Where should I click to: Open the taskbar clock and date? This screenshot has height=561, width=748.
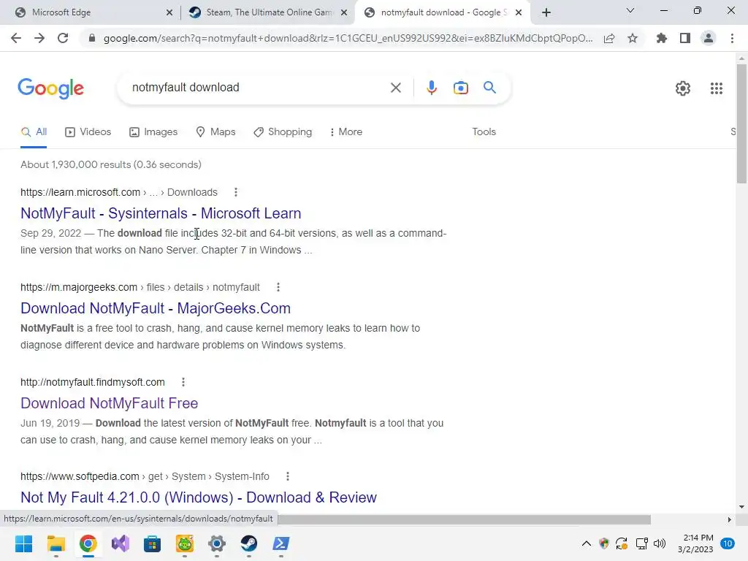[x=696, y=543]
